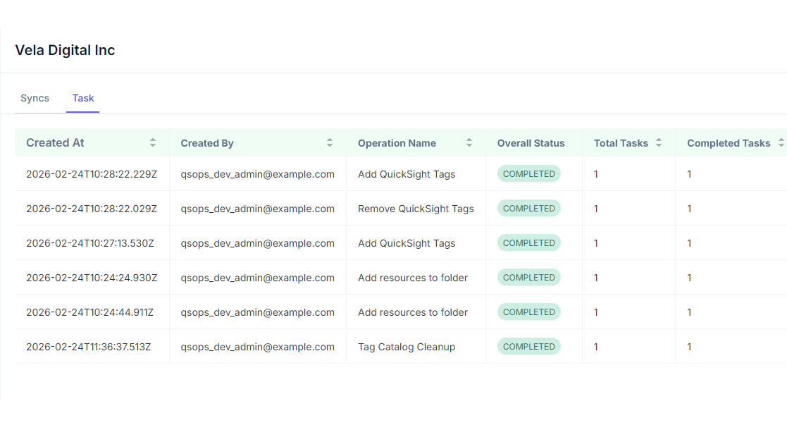Screen dimensions: 787x437
Task: Click Add QuickSight Tags in 10:27:13.530Z row
Action: [407, 243]
